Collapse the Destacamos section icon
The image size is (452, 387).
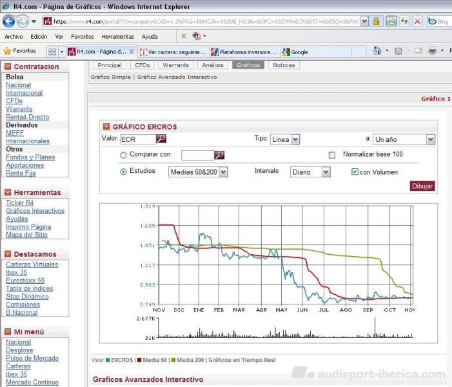tap(8, 254)
